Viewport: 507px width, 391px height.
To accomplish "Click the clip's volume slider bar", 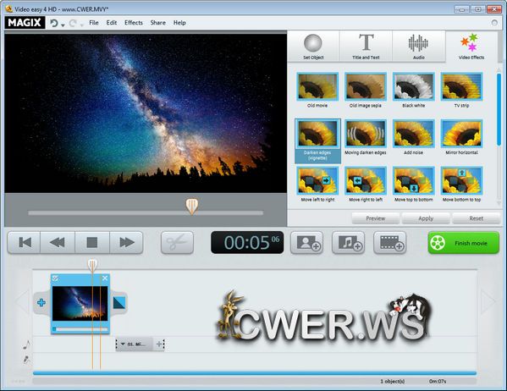I will point(80,329).
